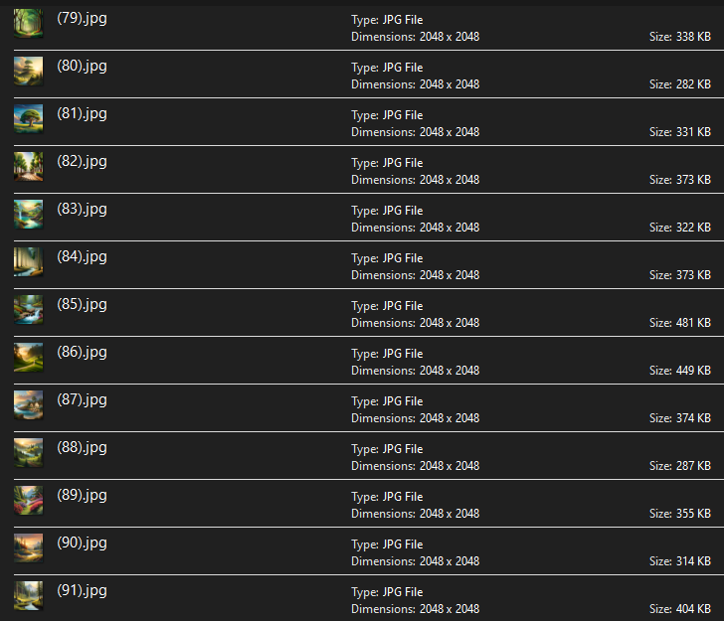
Task: Select the (90).jpg preview thumbnail
Action: (x=28, y=548)
